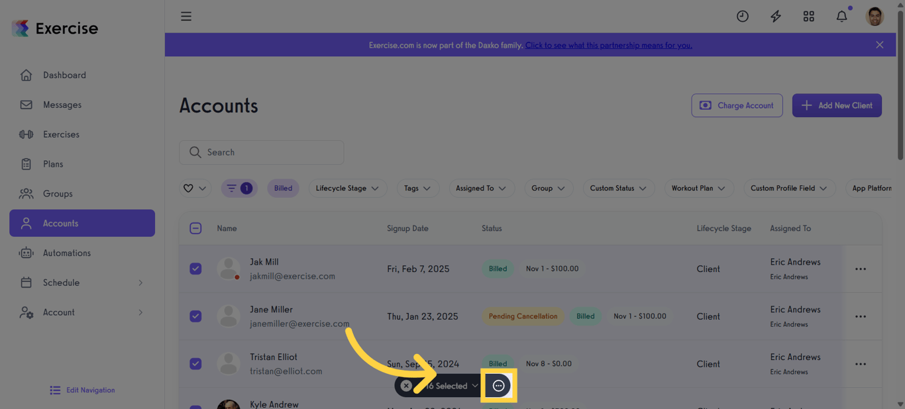Focus the Search accounts field
The image size is (905, 409).
tap(262, 152)
